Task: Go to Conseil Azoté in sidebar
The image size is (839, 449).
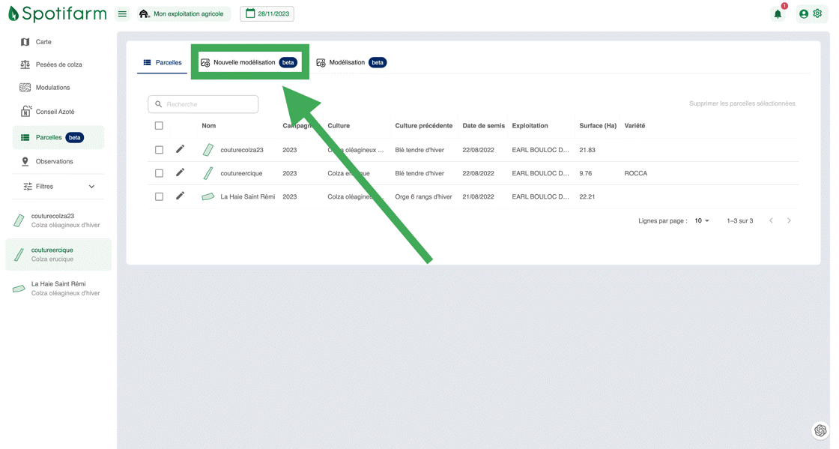Action: click(55, 112)
